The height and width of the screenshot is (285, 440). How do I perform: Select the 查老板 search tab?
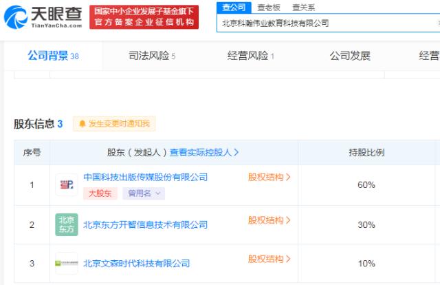[269, 8]
